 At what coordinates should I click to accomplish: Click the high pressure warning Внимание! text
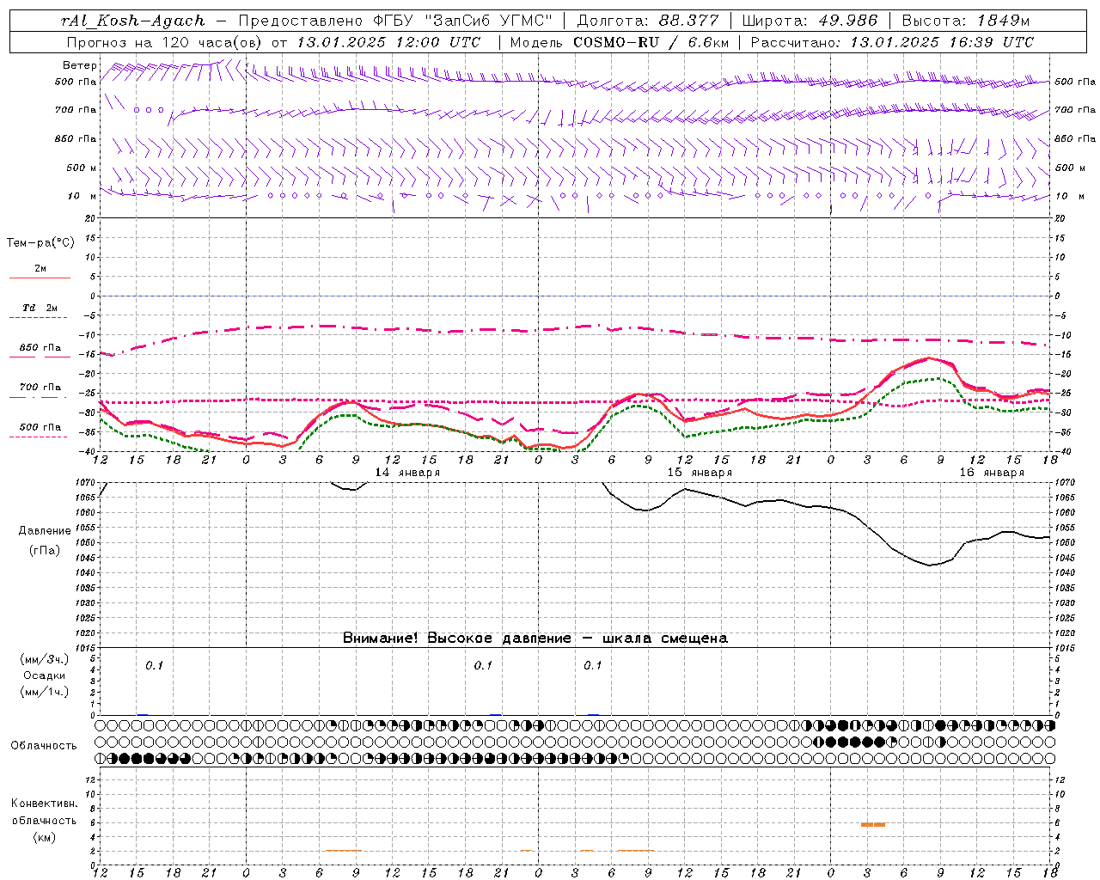[x=535, y=638]
